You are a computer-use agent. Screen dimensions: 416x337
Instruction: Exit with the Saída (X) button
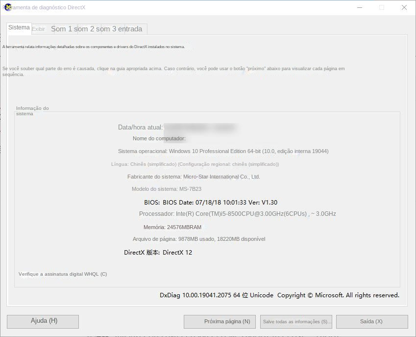372,322
